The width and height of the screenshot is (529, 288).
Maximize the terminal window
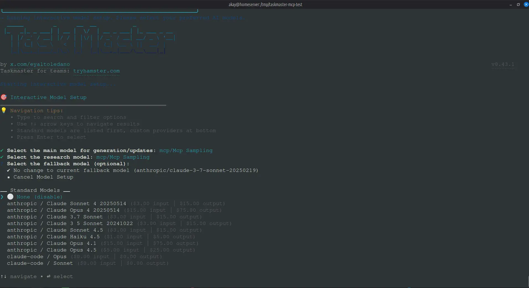pyautogui.click(x=518, y=4)
